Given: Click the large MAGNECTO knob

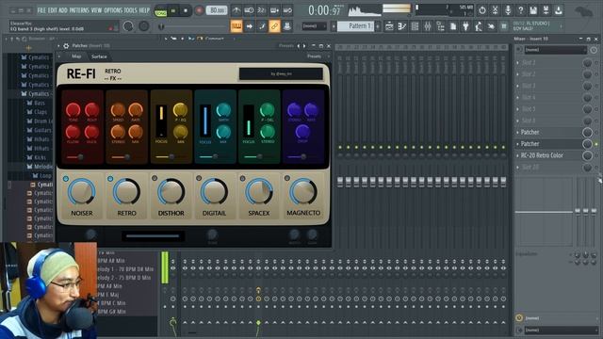Looking at the screenshot, I should click(303, 191).
